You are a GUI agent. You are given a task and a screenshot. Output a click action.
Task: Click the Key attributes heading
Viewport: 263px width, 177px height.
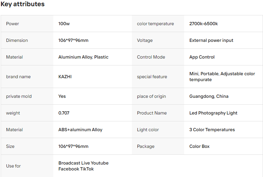click(23, 4)
